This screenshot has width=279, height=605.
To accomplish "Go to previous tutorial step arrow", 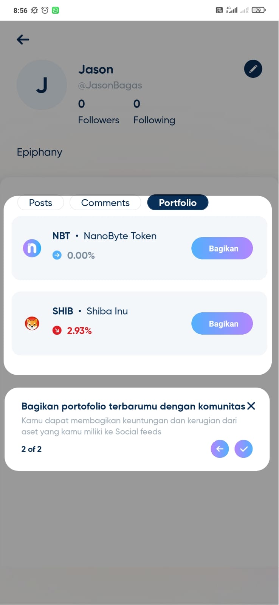I will coord(220,449).
